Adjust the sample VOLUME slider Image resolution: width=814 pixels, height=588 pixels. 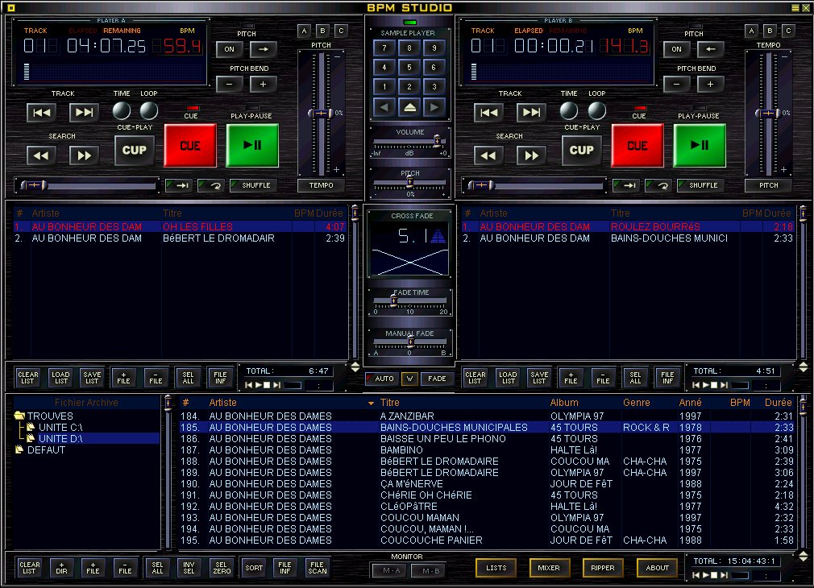(437, 141)
